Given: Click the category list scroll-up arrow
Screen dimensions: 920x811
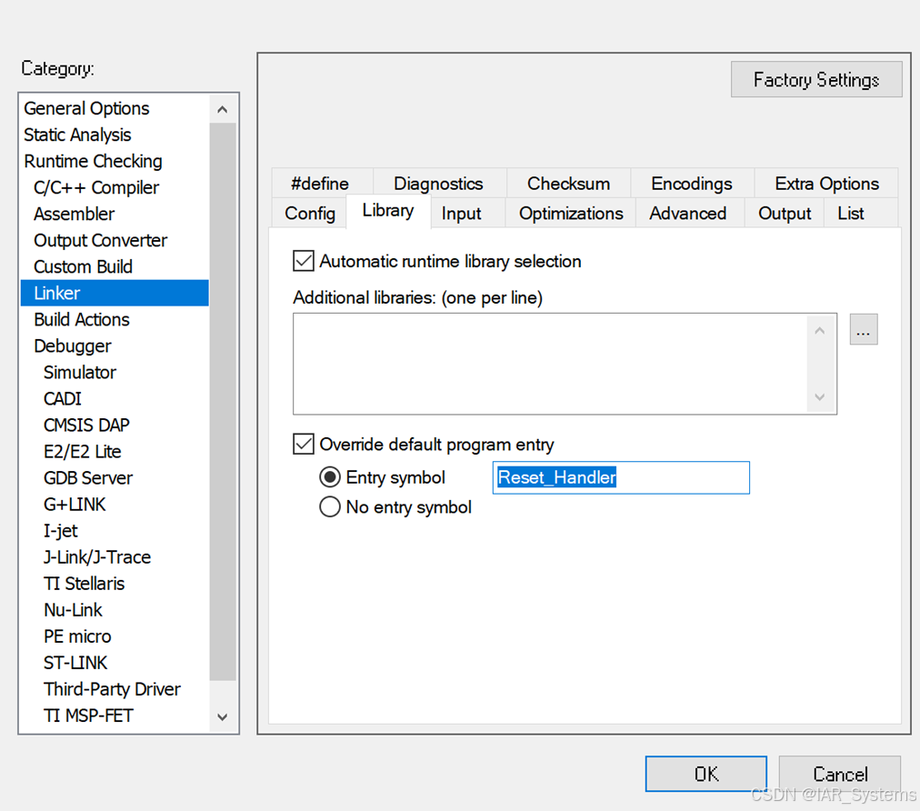Looking at the screenshot, I should tap(222, 107).
